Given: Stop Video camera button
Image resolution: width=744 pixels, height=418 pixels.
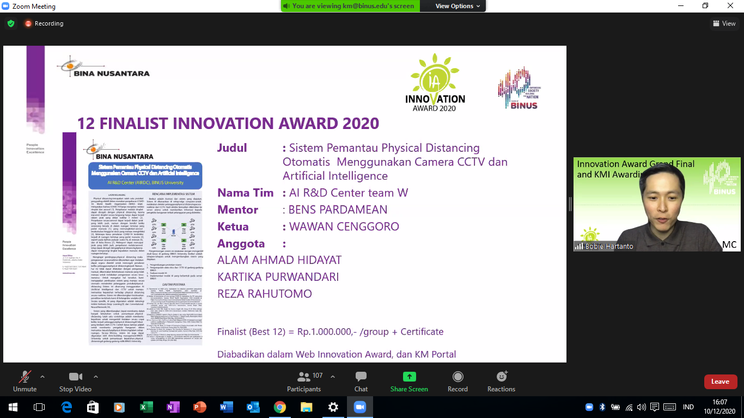Looking at the screenshot, I should 75,381.
